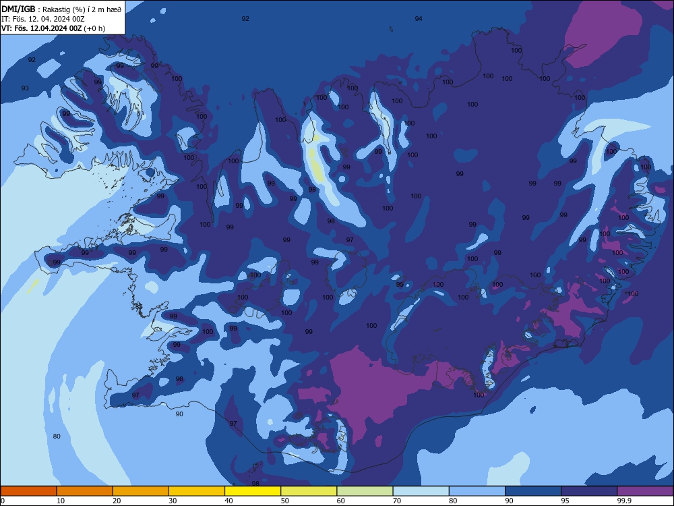Click the legend tick label 99.9

tap(624, 501)
